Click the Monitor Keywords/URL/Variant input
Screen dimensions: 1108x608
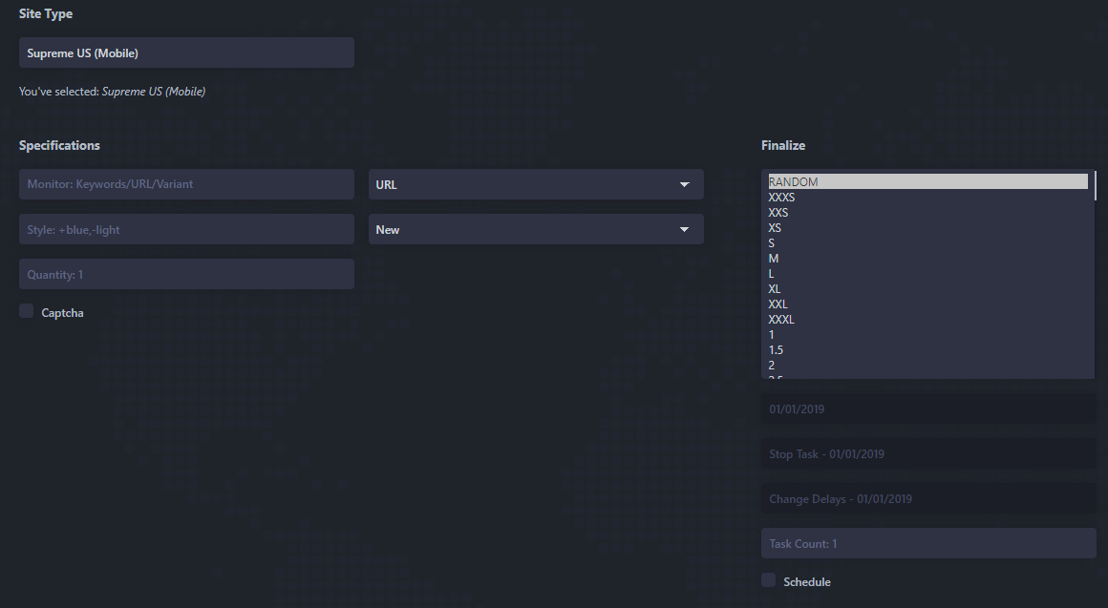pos(186,184)
